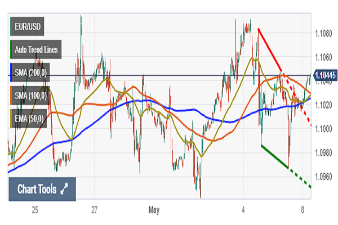Viewport: 338px width, 225px height.
Task: Click the 1.1080 price axis label
Action: [x=324, y=33]
